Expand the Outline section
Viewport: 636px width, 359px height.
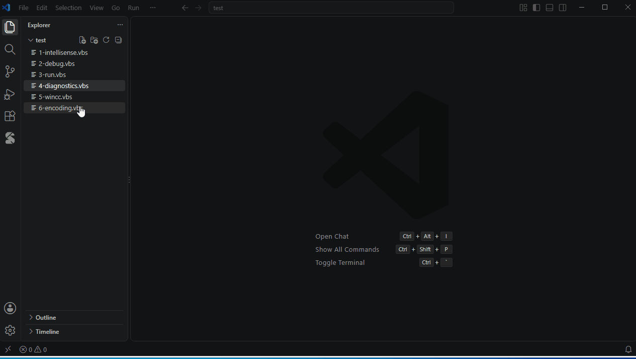click(x=74, y=318)
